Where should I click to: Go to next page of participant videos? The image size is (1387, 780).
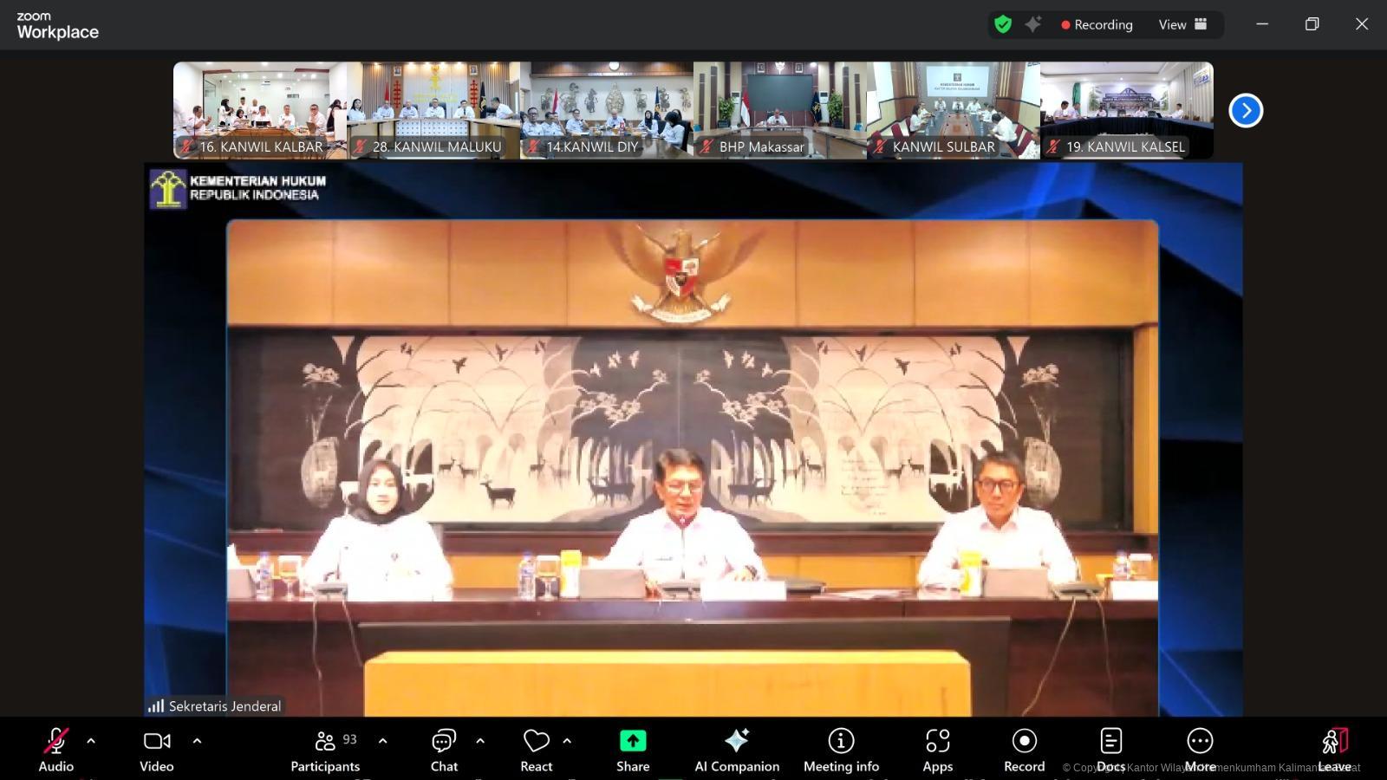1246,110
